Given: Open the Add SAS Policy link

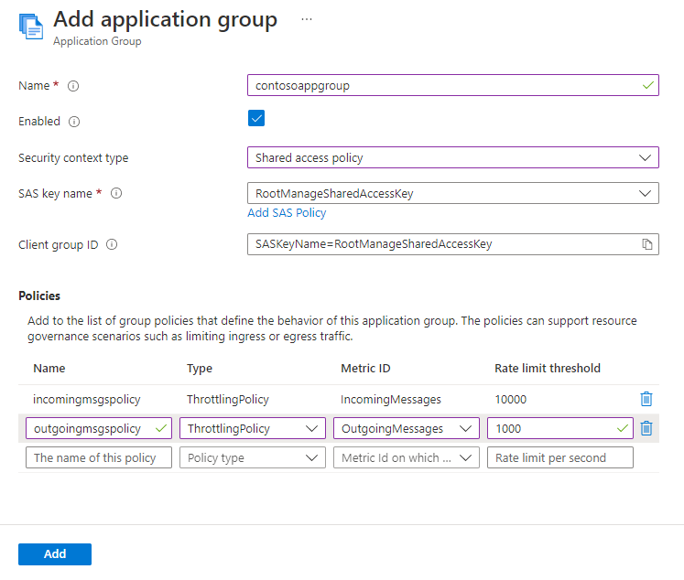Looking at the screenshot, I should (287, 213).
